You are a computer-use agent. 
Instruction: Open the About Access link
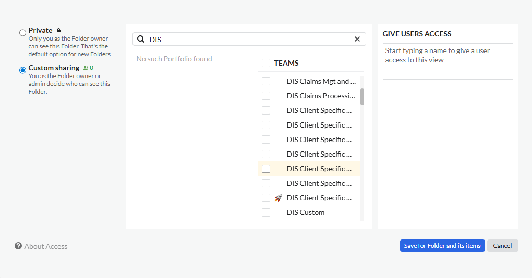pyautogui.click(x=45, y=246)
